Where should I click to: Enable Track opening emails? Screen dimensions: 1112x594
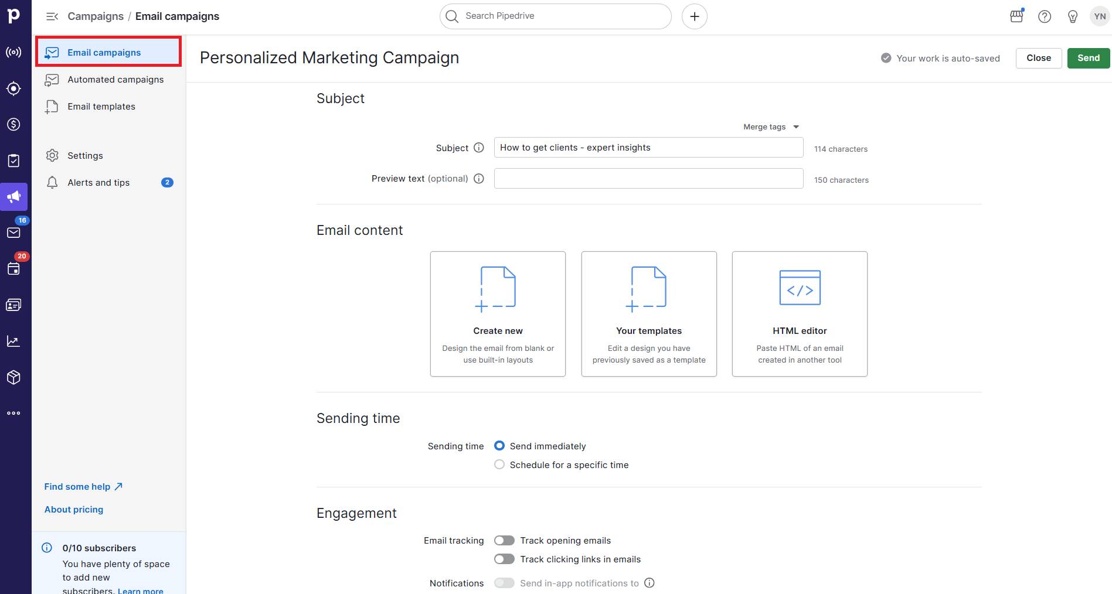point(504,540)
